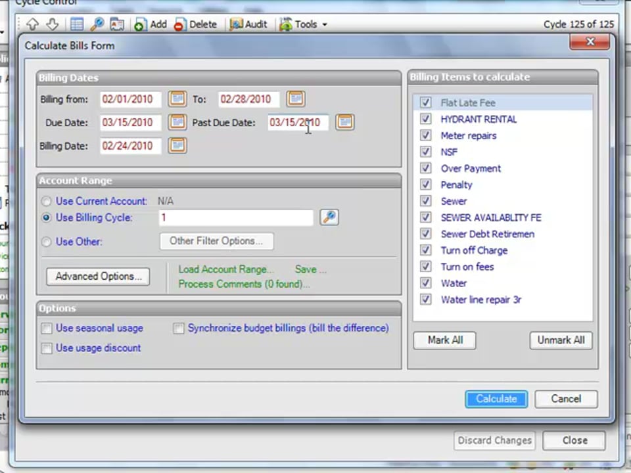Open calendar picker for Due Date
Image resolution: width=631 pixels, height=473 pixels.
177,122
